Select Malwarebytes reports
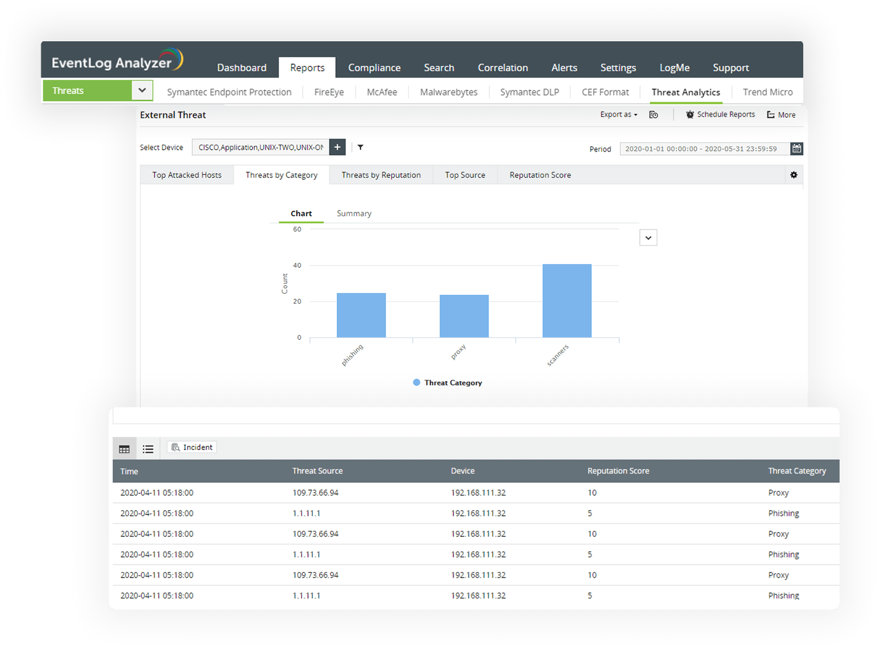879x649 pixels. pyautogui.click(x=448, y=92)
